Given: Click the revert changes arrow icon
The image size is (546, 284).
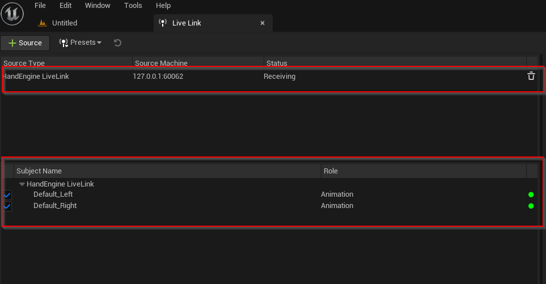Looking at the screenshot, I should [118, 43].
